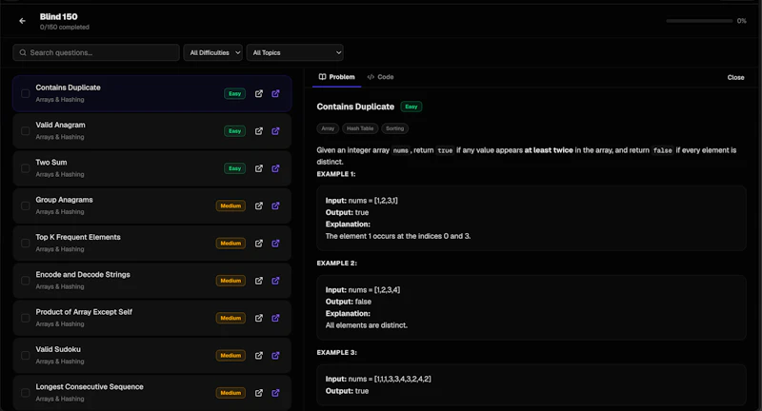
Task: Check Product of Array Except Self box
Action: coord(26,318)
